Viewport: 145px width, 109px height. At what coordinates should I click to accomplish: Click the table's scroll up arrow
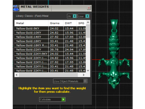point(88,22)
